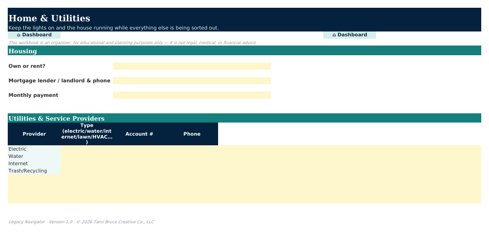The height and width of the screenshot is (232, 489).
Task: Open the right Dashboard link
Action: pos(349,35)
